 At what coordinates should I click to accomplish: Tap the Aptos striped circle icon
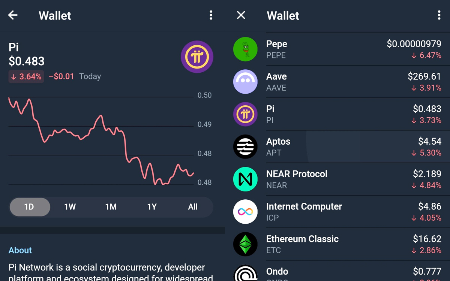click(x=245, y=147)
